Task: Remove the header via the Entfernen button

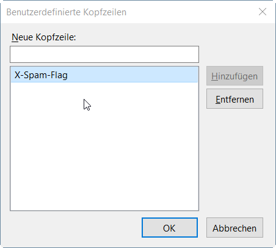Action: pos(234,99)
